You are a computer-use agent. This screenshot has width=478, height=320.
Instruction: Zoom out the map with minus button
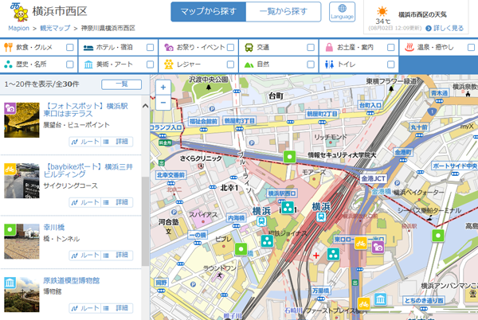click(163, 102)
